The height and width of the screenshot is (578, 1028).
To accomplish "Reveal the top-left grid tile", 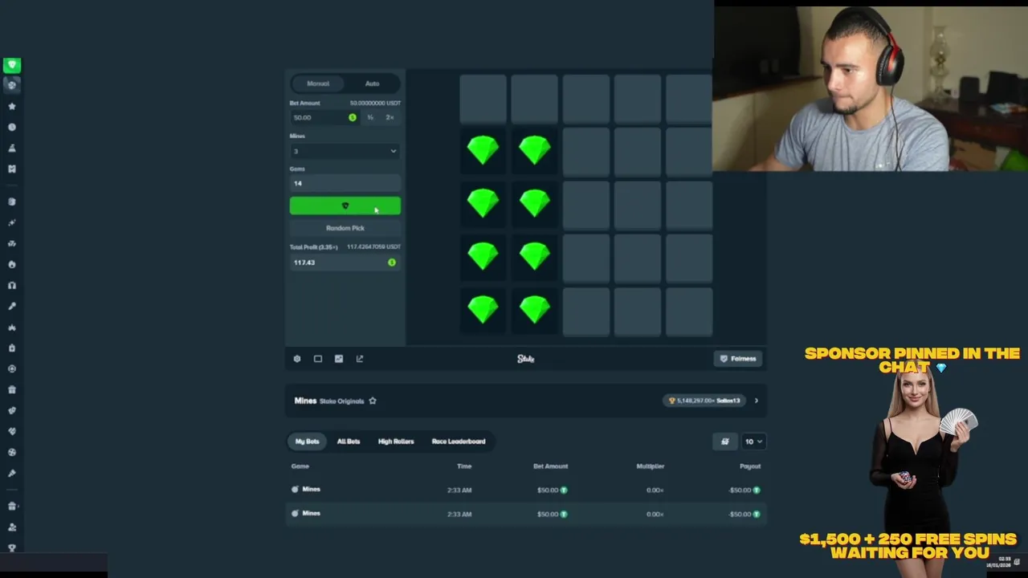I will tap(483, 99).
